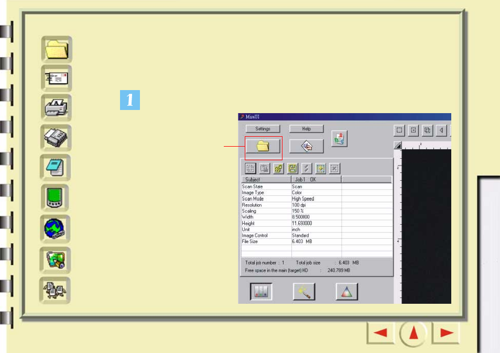500x353 pixels.
Task: Click the yellow floppy disk save job icon
Action: coord(292,168)
